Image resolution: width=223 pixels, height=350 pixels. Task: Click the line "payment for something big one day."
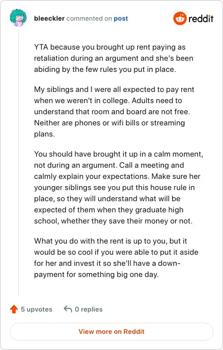tap(96, 274)
